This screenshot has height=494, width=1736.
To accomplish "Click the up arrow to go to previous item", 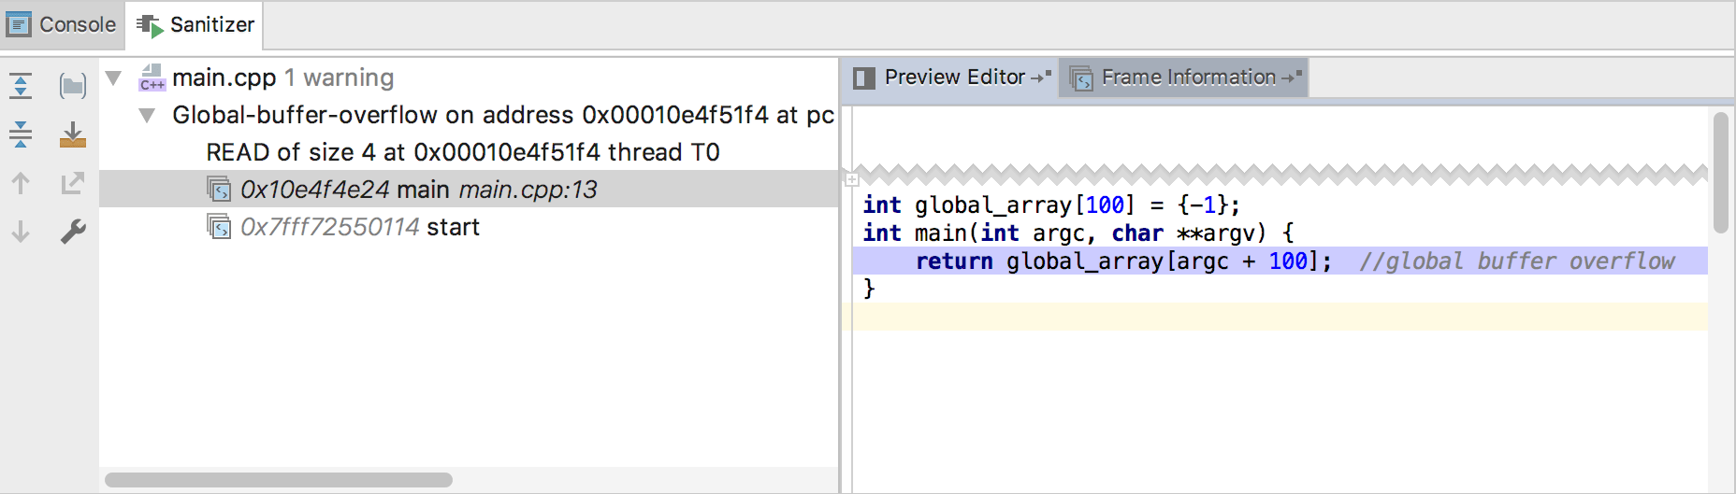I will [x=21, y=183].
